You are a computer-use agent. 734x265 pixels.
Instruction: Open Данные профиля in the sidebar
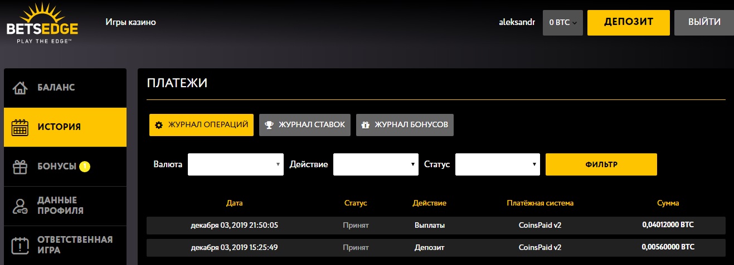pos(65,206)
